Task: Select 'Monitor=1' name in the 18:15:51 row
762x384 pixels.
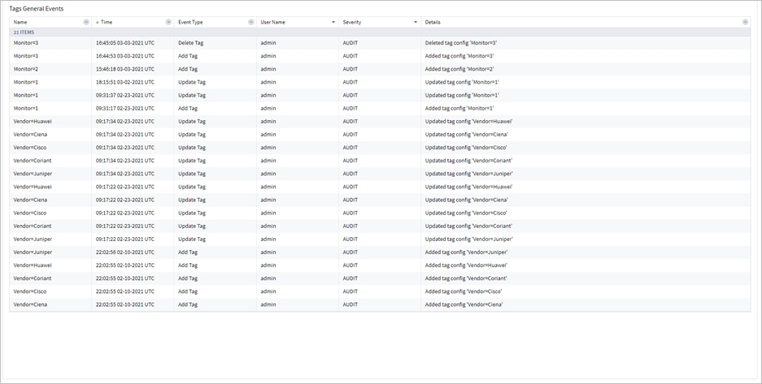Action: point(26,82)
